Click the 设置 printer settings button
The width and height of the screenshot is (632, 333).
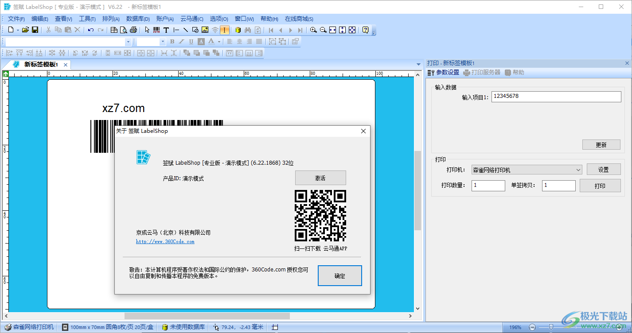(603, 170)
